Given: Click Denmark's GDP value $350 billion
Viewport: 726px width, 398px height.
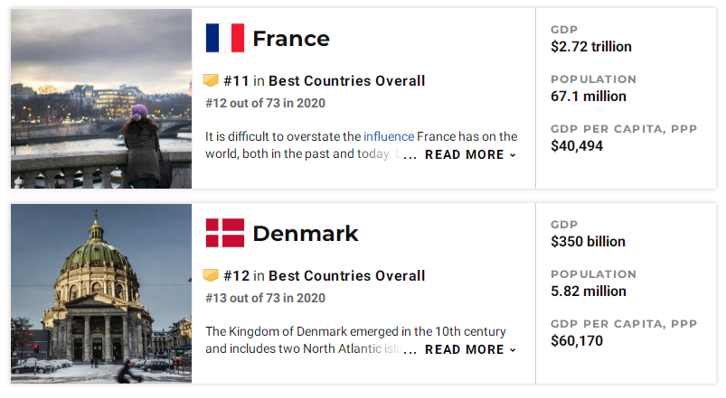Looking at the screenshot, I should tap(588, 242).
